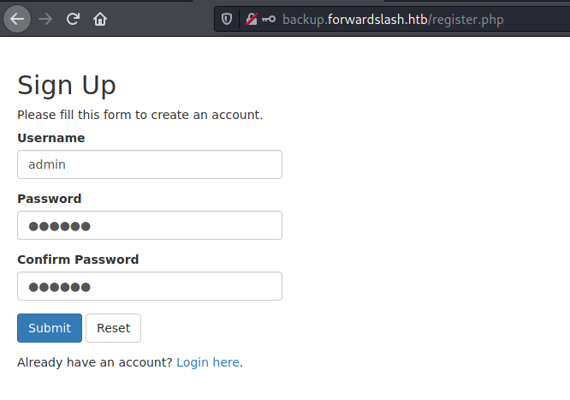Click the Already have an account text
This screenshot has height=400, width=570.
[94, 362]
